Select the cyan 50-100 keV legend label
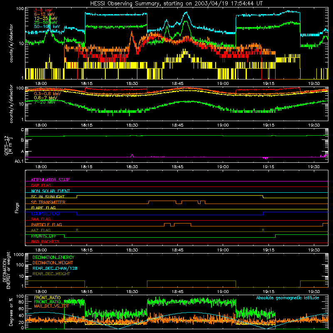Image resolution: width=333 pixels, height=333 pixels. pos(47,27)
